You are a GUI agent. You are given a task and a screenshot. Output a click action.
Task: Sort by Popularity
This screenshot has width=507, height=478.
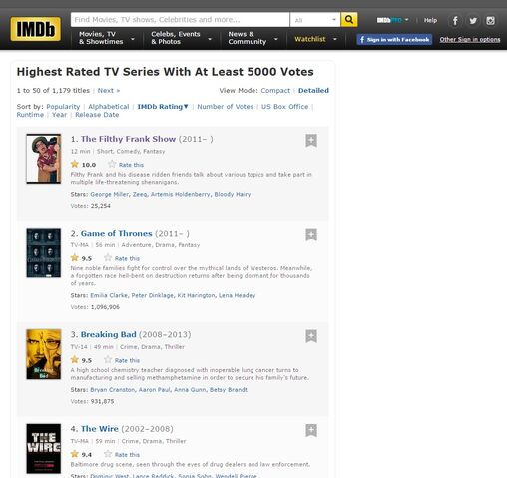[x=63, y=107]
